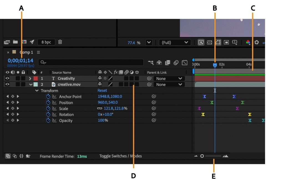
Task: Select the Region of Interest tool
Action: (226, 42)
